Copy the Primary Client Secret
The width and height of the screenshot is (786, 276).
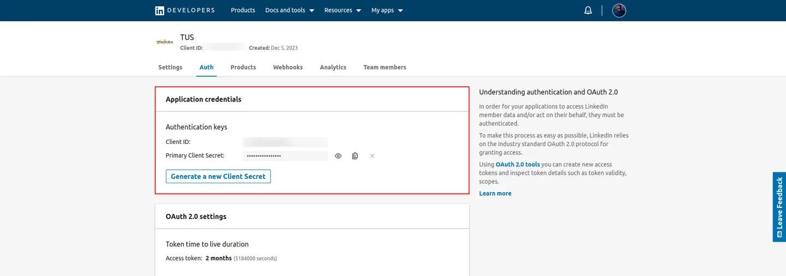click(x=355, y=156)
